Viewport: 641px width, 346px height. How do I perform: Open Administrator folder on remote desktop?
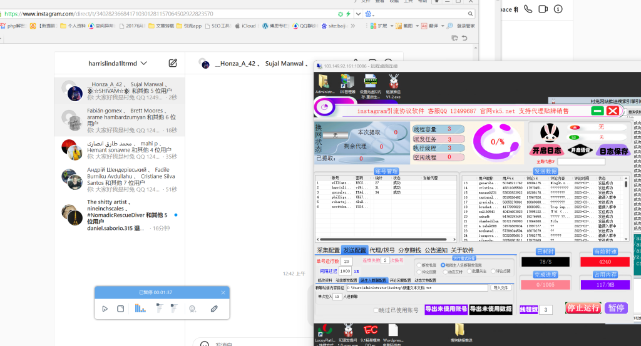click(325, 84)
